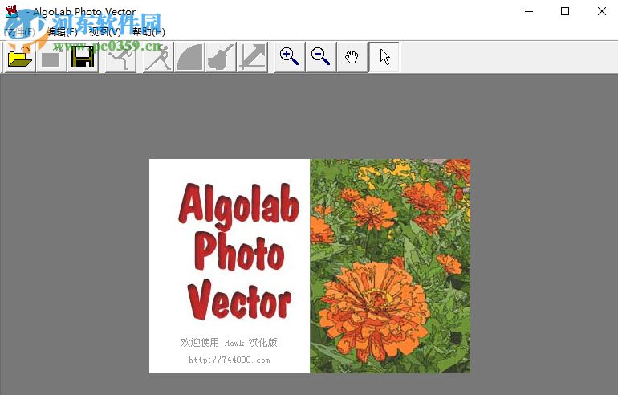The image size is (618, 395).
Task: Select the zoom out magnifier tool
Action: pyautogui.click(x=321, y=58)
